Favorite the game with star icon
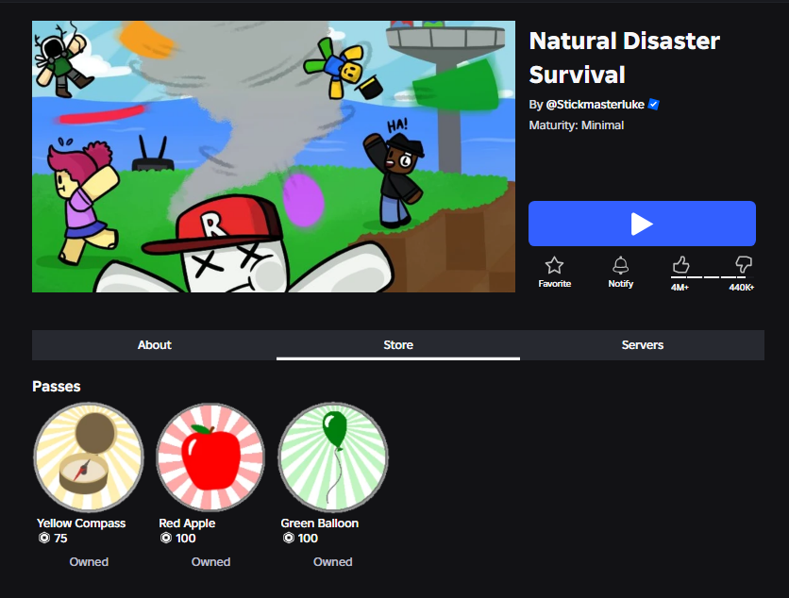Screen dimensions: 789x598 click(554, 265)
